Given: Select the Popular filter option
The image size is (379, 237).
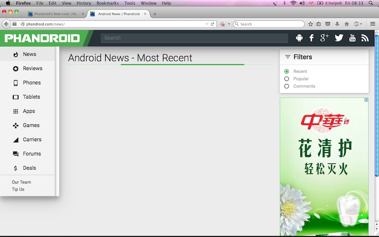Looking at the screenshot, I should 287,79.
